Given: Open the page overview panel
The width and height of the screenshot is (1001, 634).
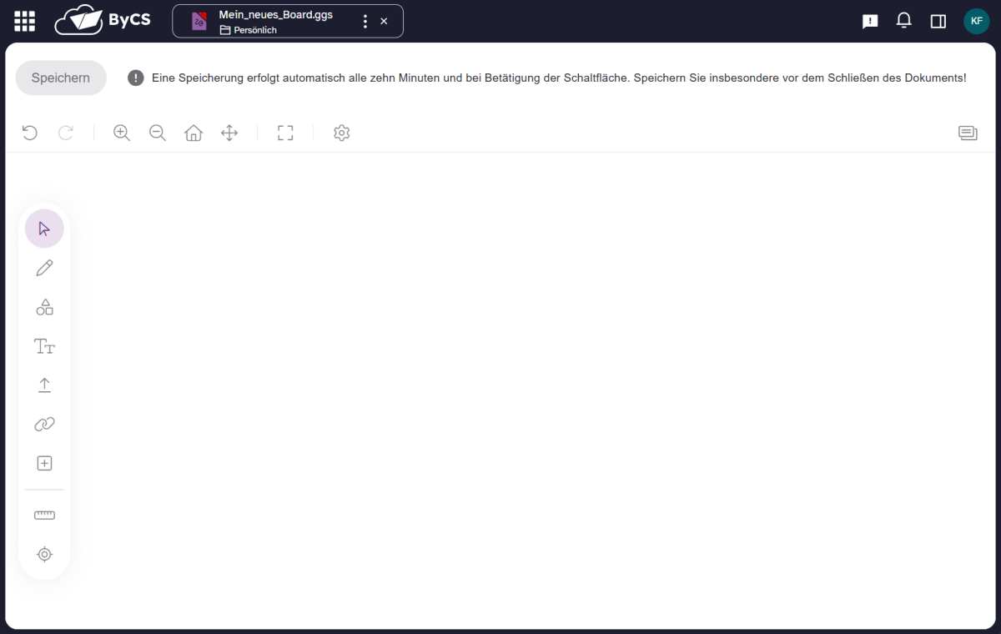Looking at the screenshot, I should point(968,133).
